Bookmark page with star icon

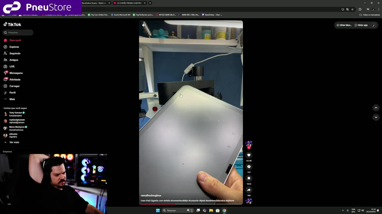pyautogui.click(x=352, y=9)
